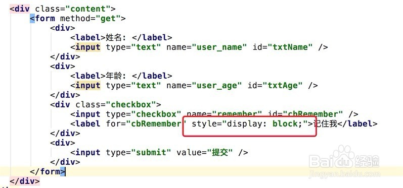Click the type="submit" attribute
This screenshot has width=403, height=188.
pyautogui.click(x=139, y=153)
